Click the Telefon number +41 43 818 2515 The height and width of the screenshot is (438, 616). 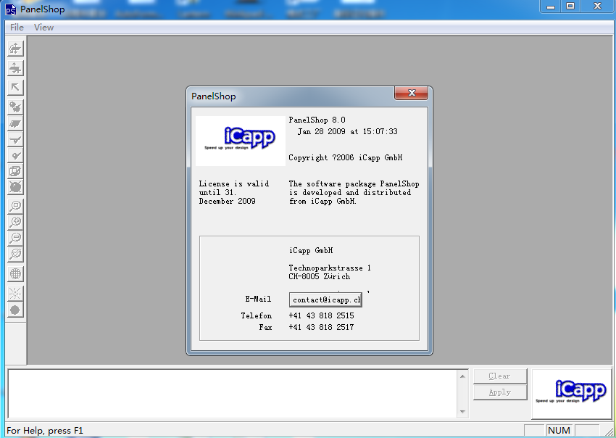[321, 315]
